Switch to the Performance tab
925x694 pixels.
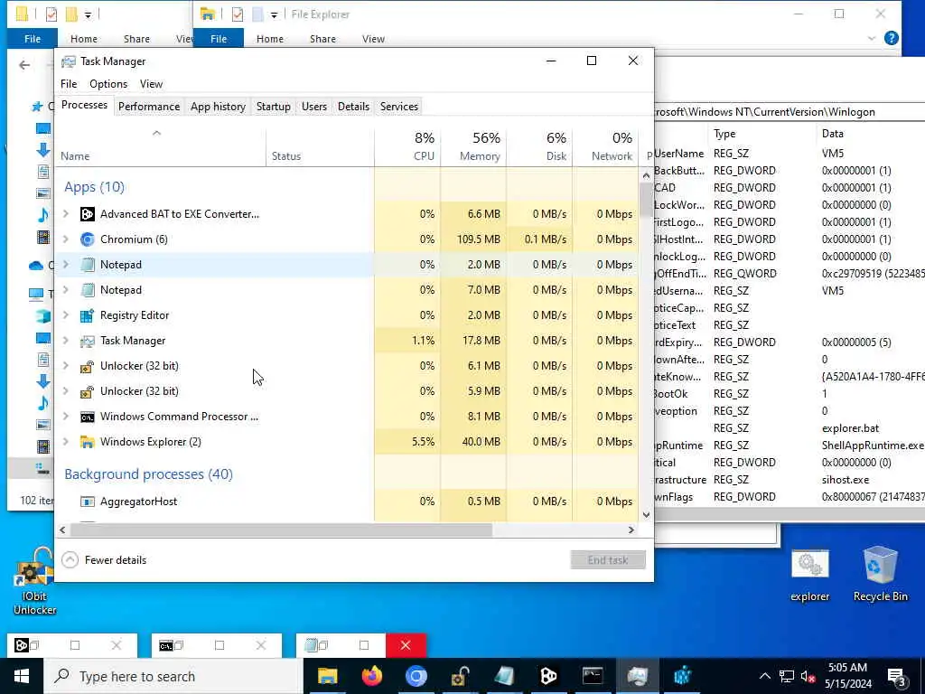pos(149,107)
